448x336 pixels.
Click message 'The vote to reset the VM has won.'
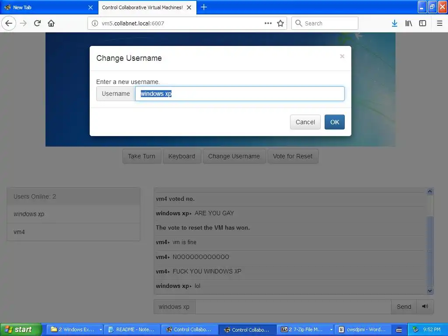(203, 227)
